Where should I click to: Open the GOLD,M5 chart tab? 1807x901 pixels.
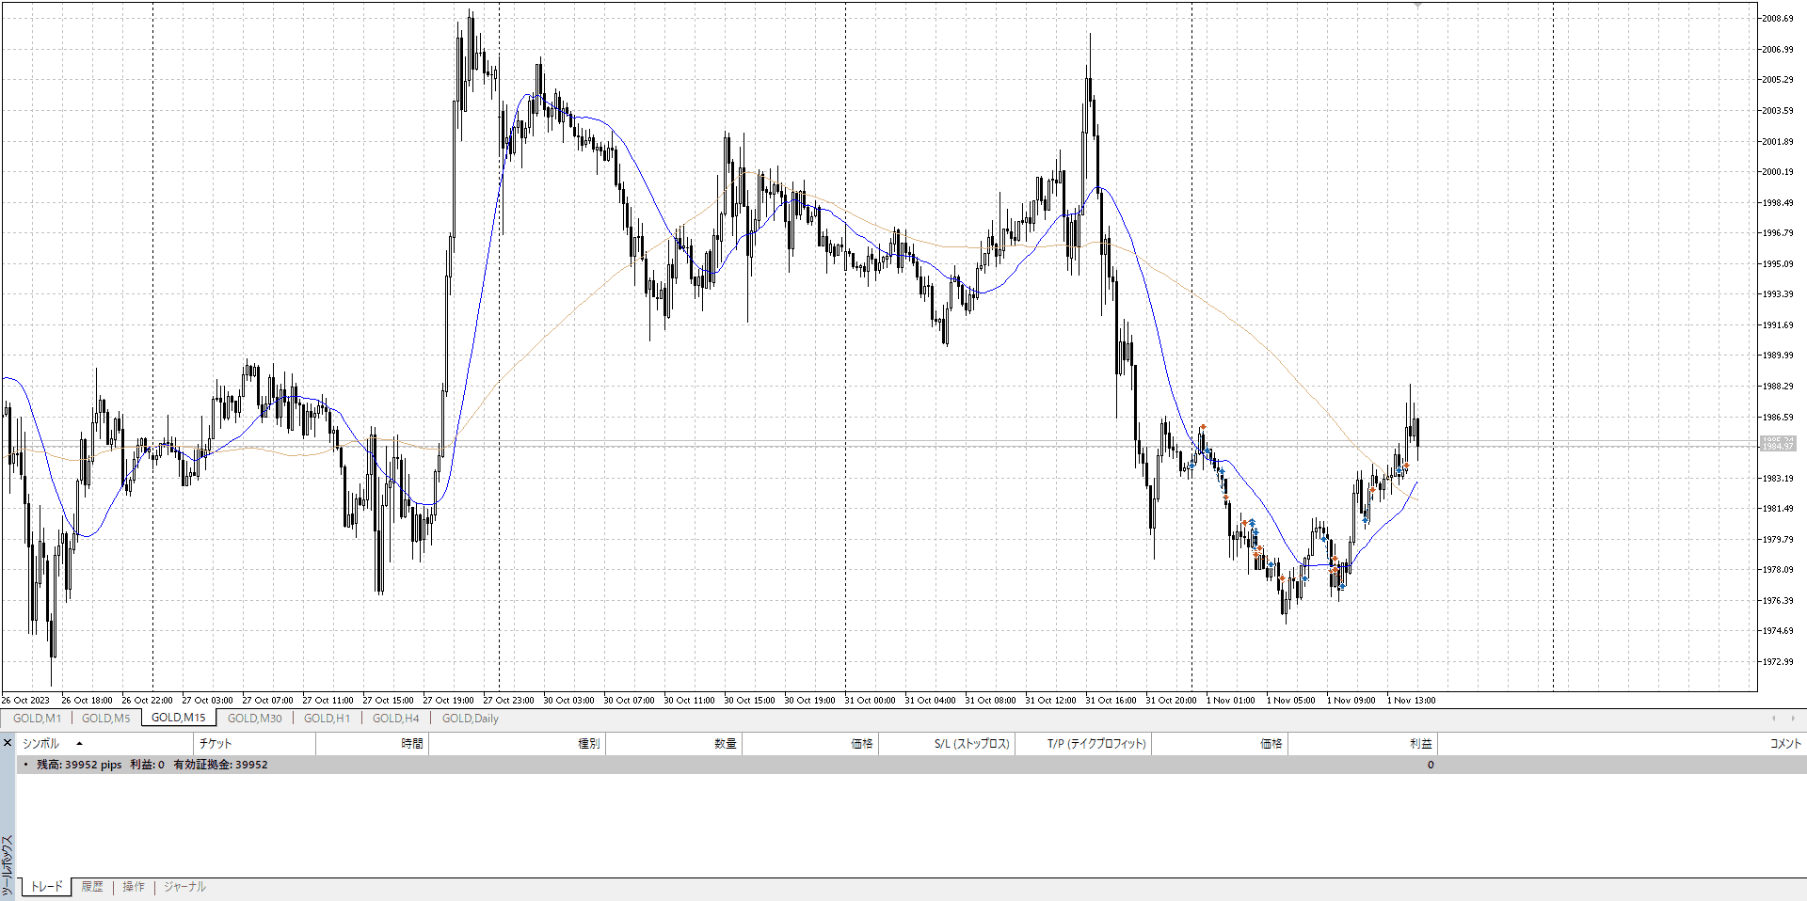pos(105,719)
